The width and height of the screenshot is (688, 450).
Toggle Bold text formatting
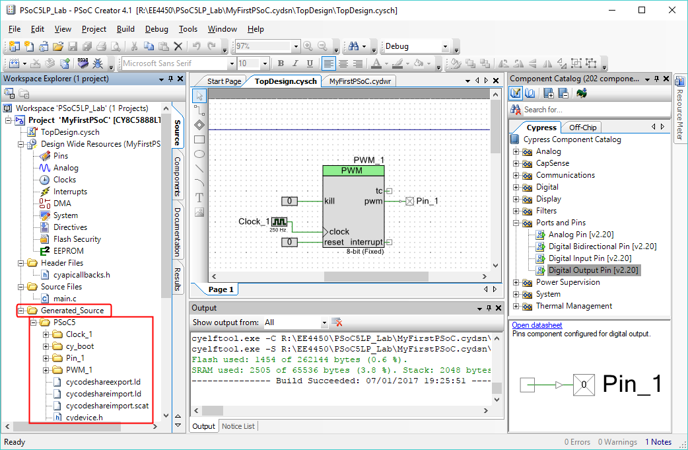click(x=281, y=63)
